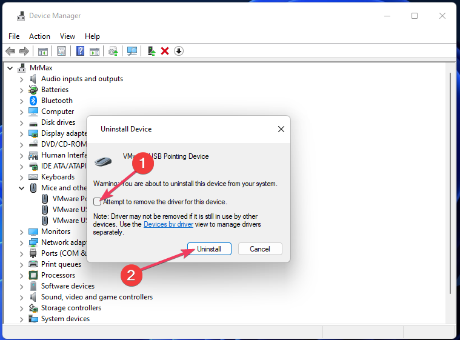The width and height of the screenshot is (460, 340).
Task: Expand the Print queues category
Action: [x=21, y=265]
